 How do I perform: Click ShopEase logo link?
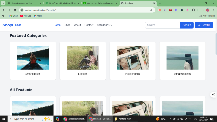coord(12,25)
